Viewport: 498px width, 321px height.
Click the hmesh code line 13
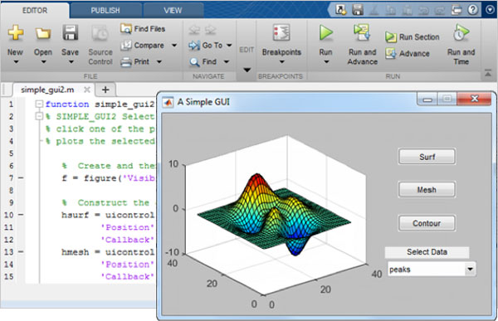click(x=107, y=252)
